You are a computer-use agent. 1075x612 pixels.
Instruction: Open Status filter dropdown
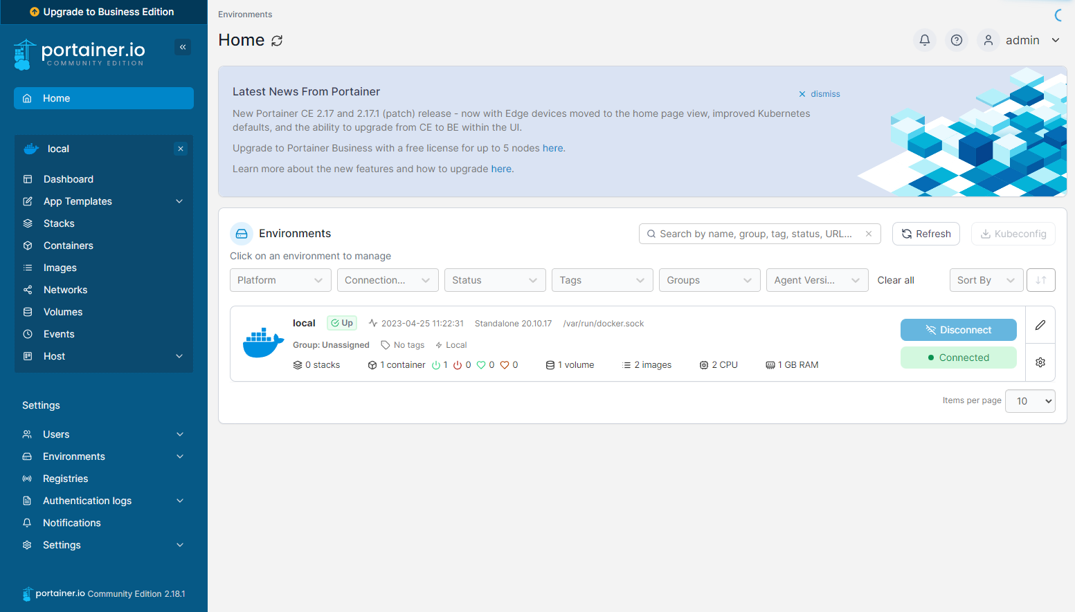click(495, 280)
